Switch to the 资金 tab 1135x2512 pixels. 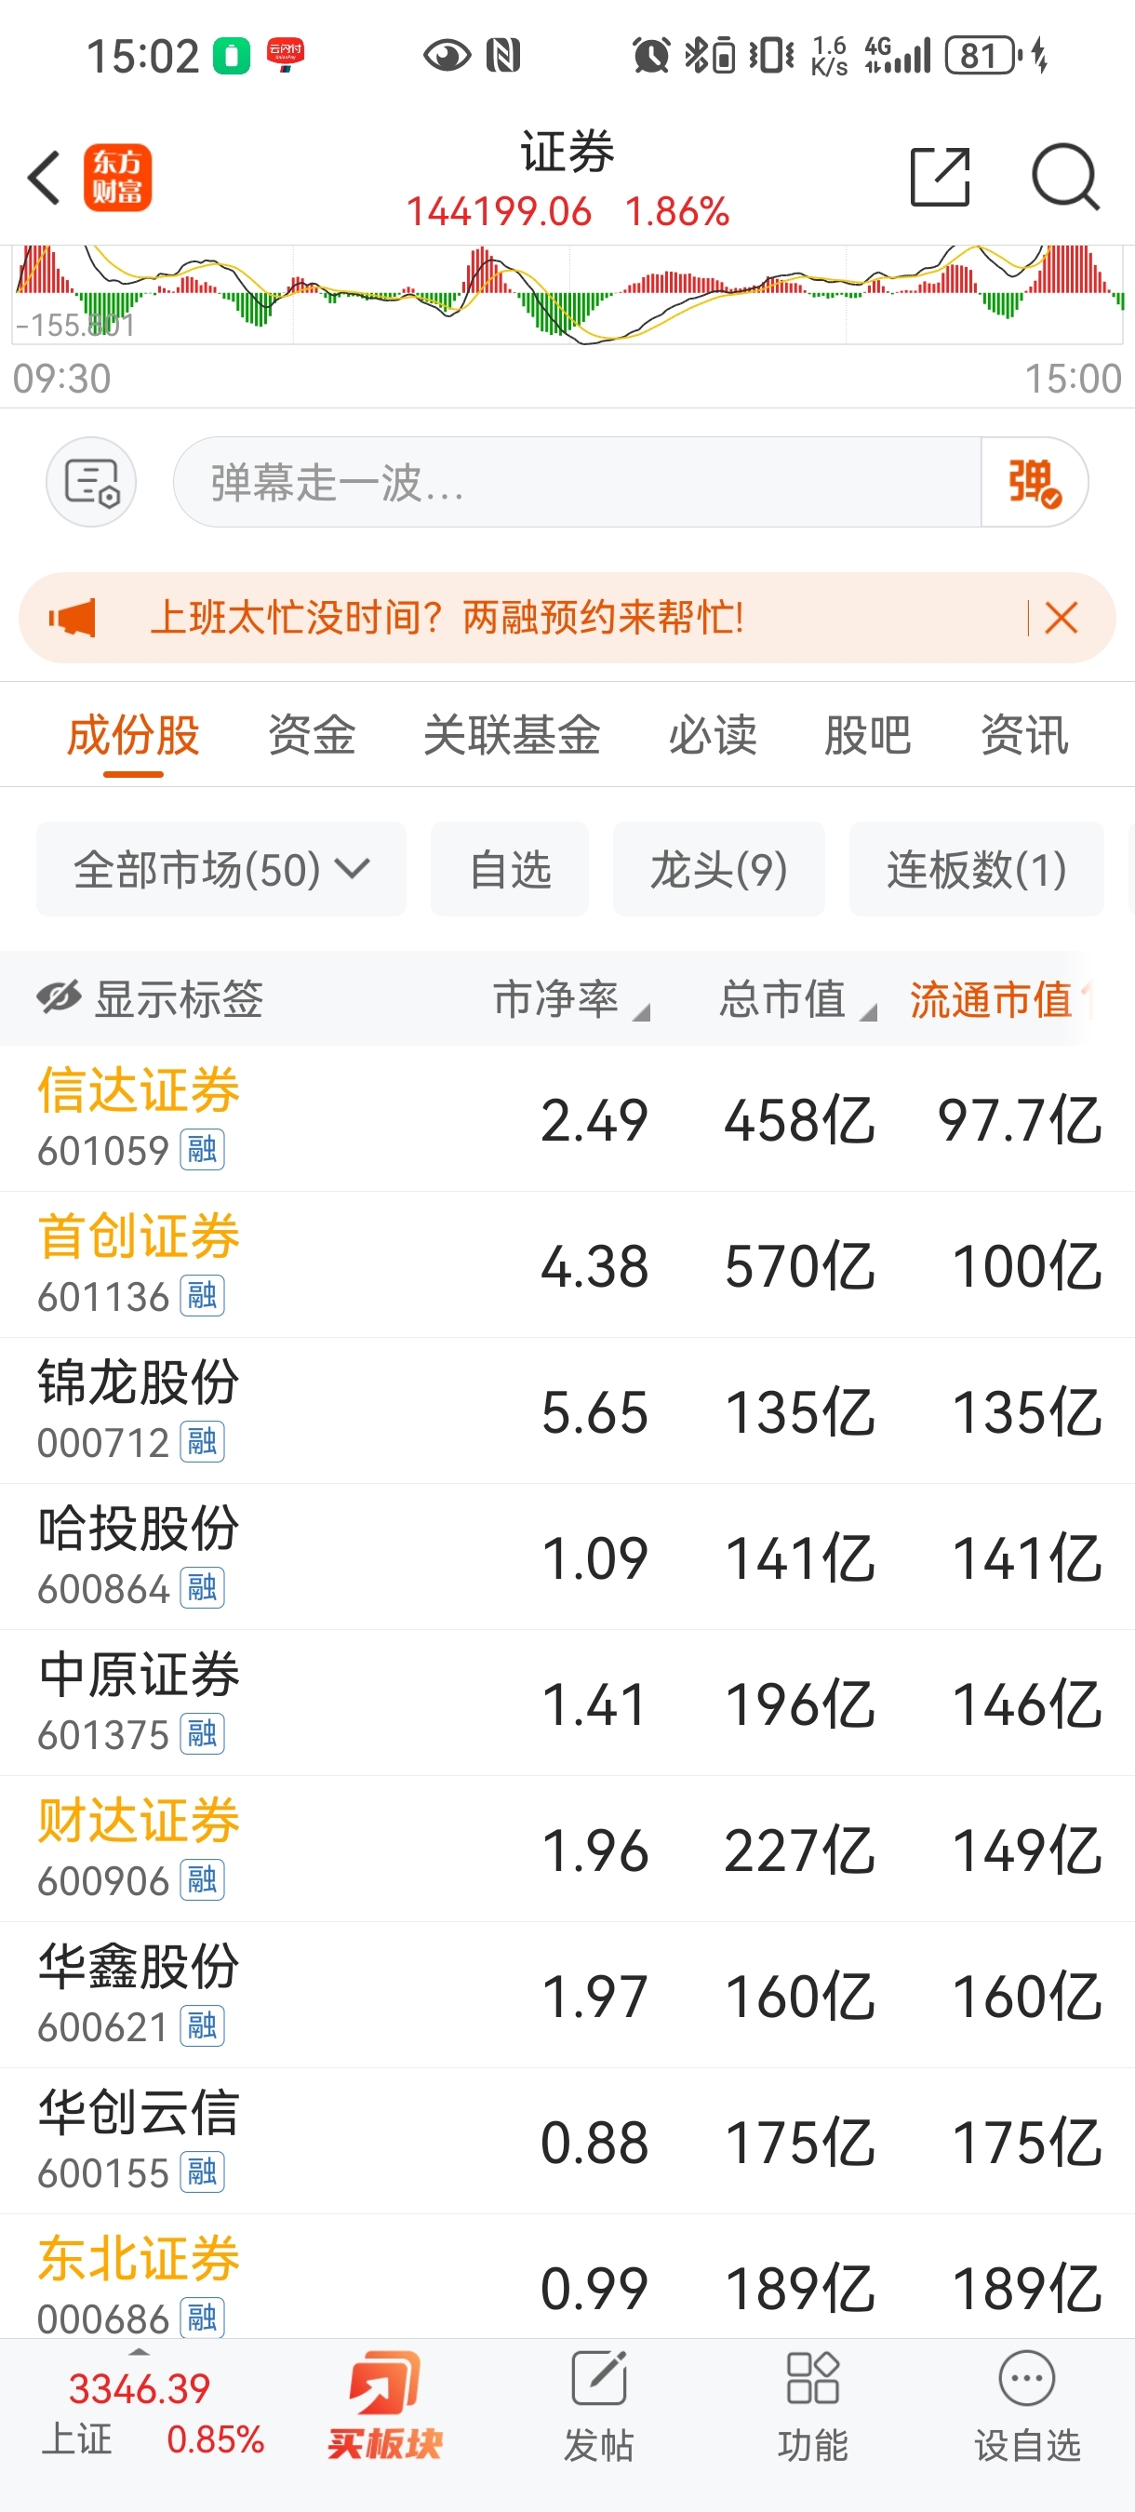tap(312, 734)
